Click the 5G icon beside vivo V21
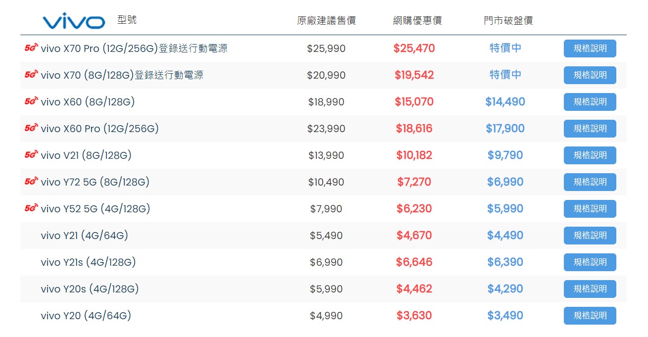648x337 pixels. [x=31, y=155]
